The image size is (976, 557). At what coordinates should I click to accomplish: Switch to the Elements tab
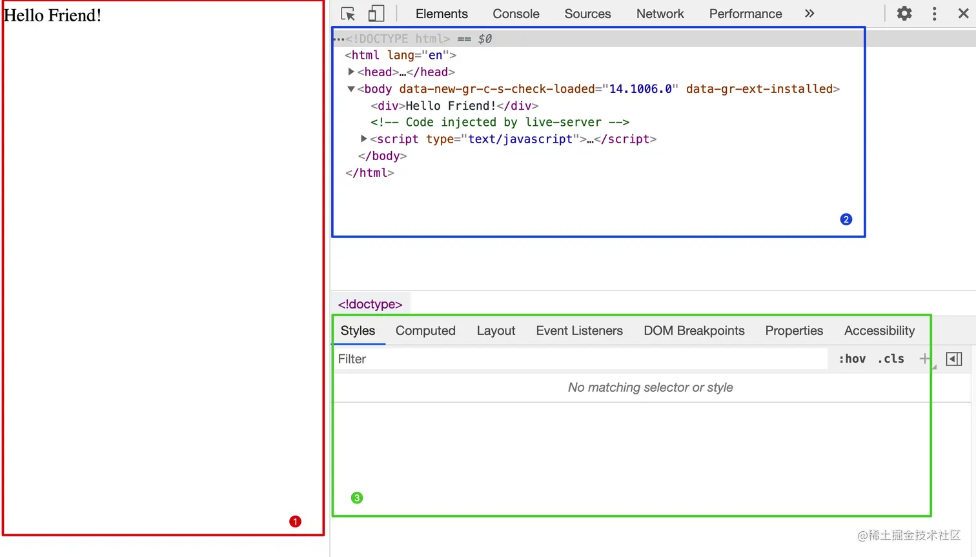(442, 14)
